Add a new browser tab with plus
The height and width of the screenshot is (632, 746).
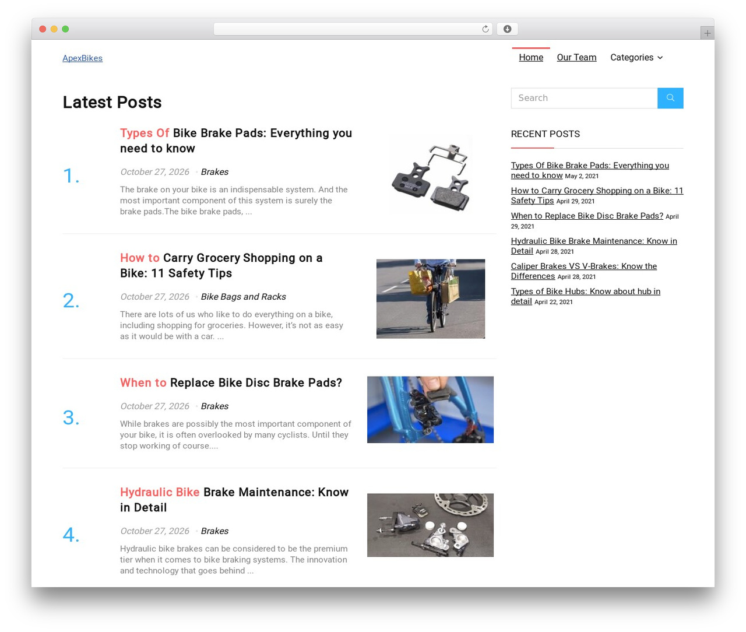pos(708,33)
